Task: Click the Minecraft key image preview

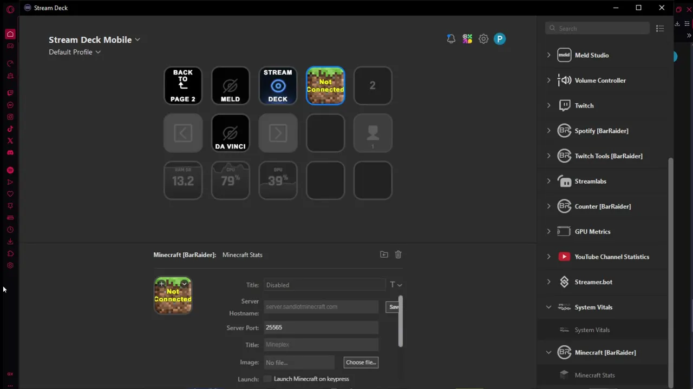Action: [x=173, y=296]
